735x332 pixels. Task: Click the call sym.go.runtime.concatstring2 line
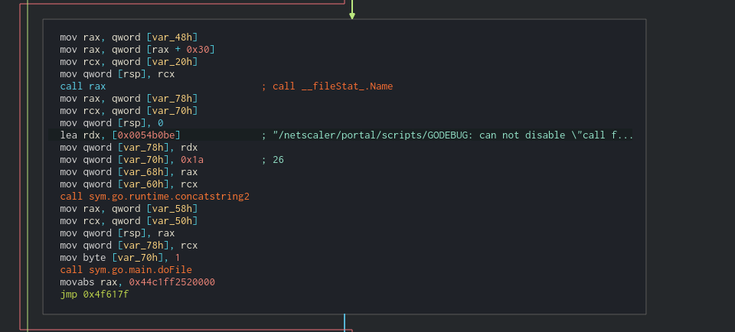pos(155,196)
